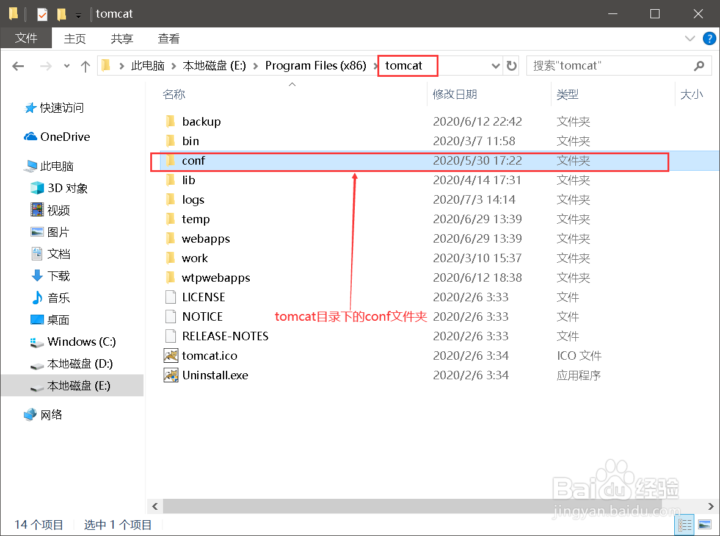
Task: Open the recent locations dropdown arrow
Action: click(x=67, y=66)
